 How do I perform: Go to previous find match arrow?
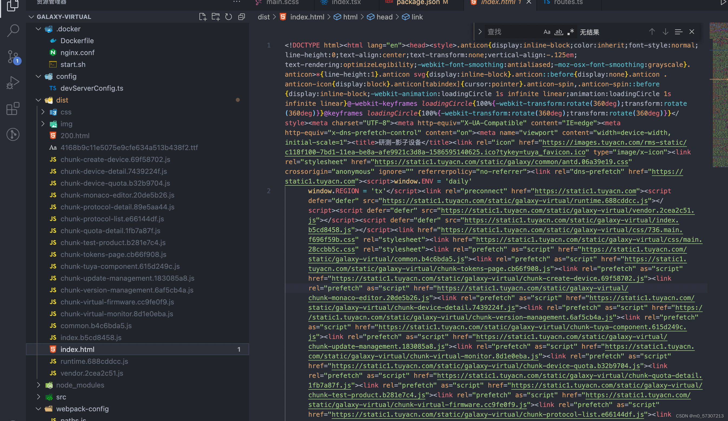(652, 32)
